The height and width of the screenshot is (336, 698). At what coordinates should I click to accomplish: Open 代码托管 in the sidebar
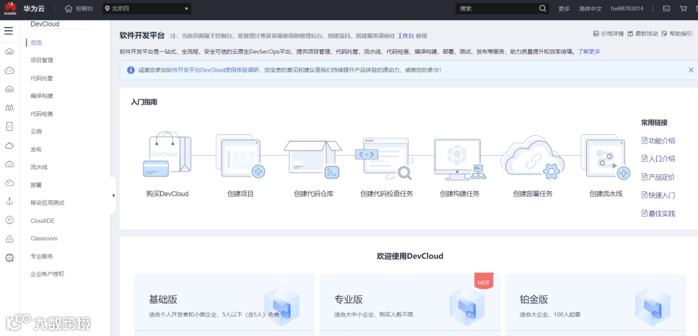(42, 78)
